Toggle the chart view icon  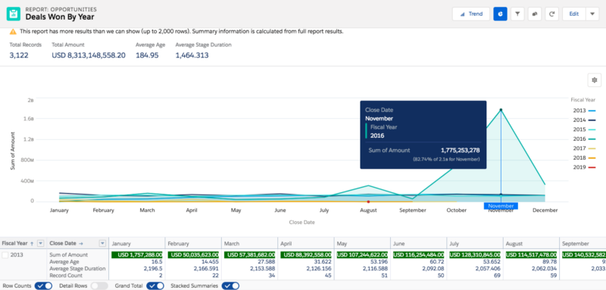click(x=500, y=14)
